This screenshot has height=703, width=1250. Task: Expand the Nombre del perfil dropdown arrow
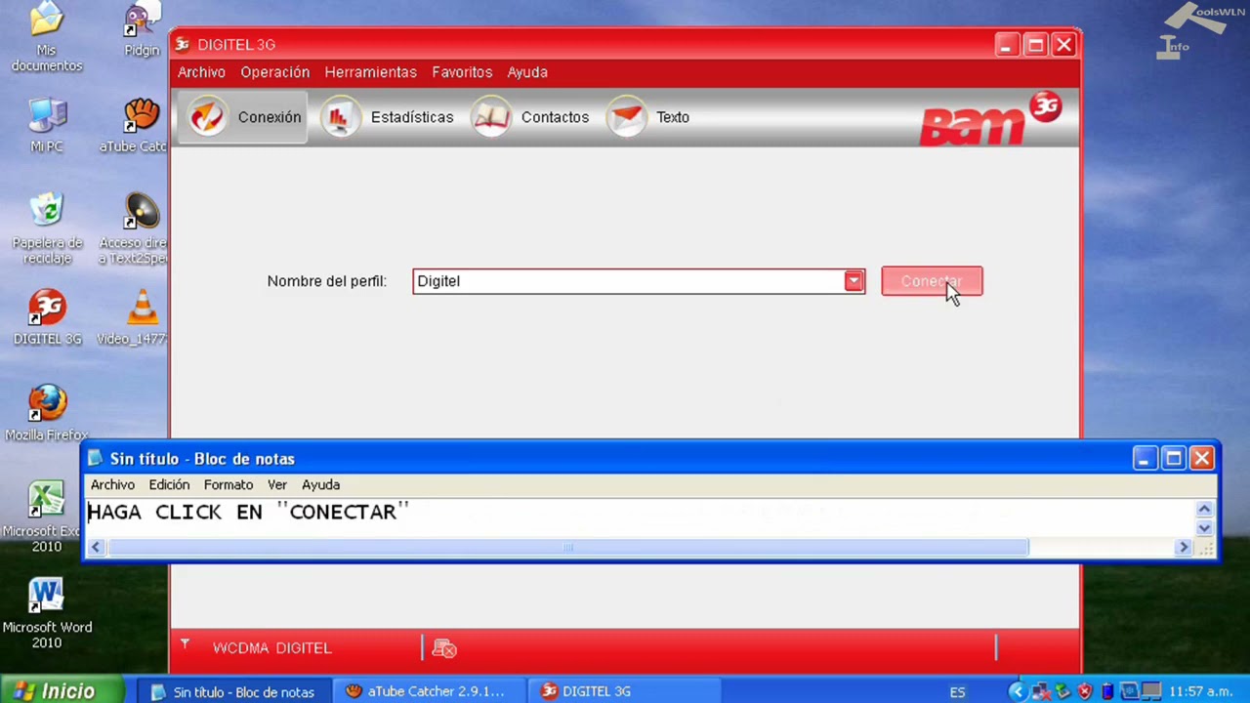click(854, 281)
